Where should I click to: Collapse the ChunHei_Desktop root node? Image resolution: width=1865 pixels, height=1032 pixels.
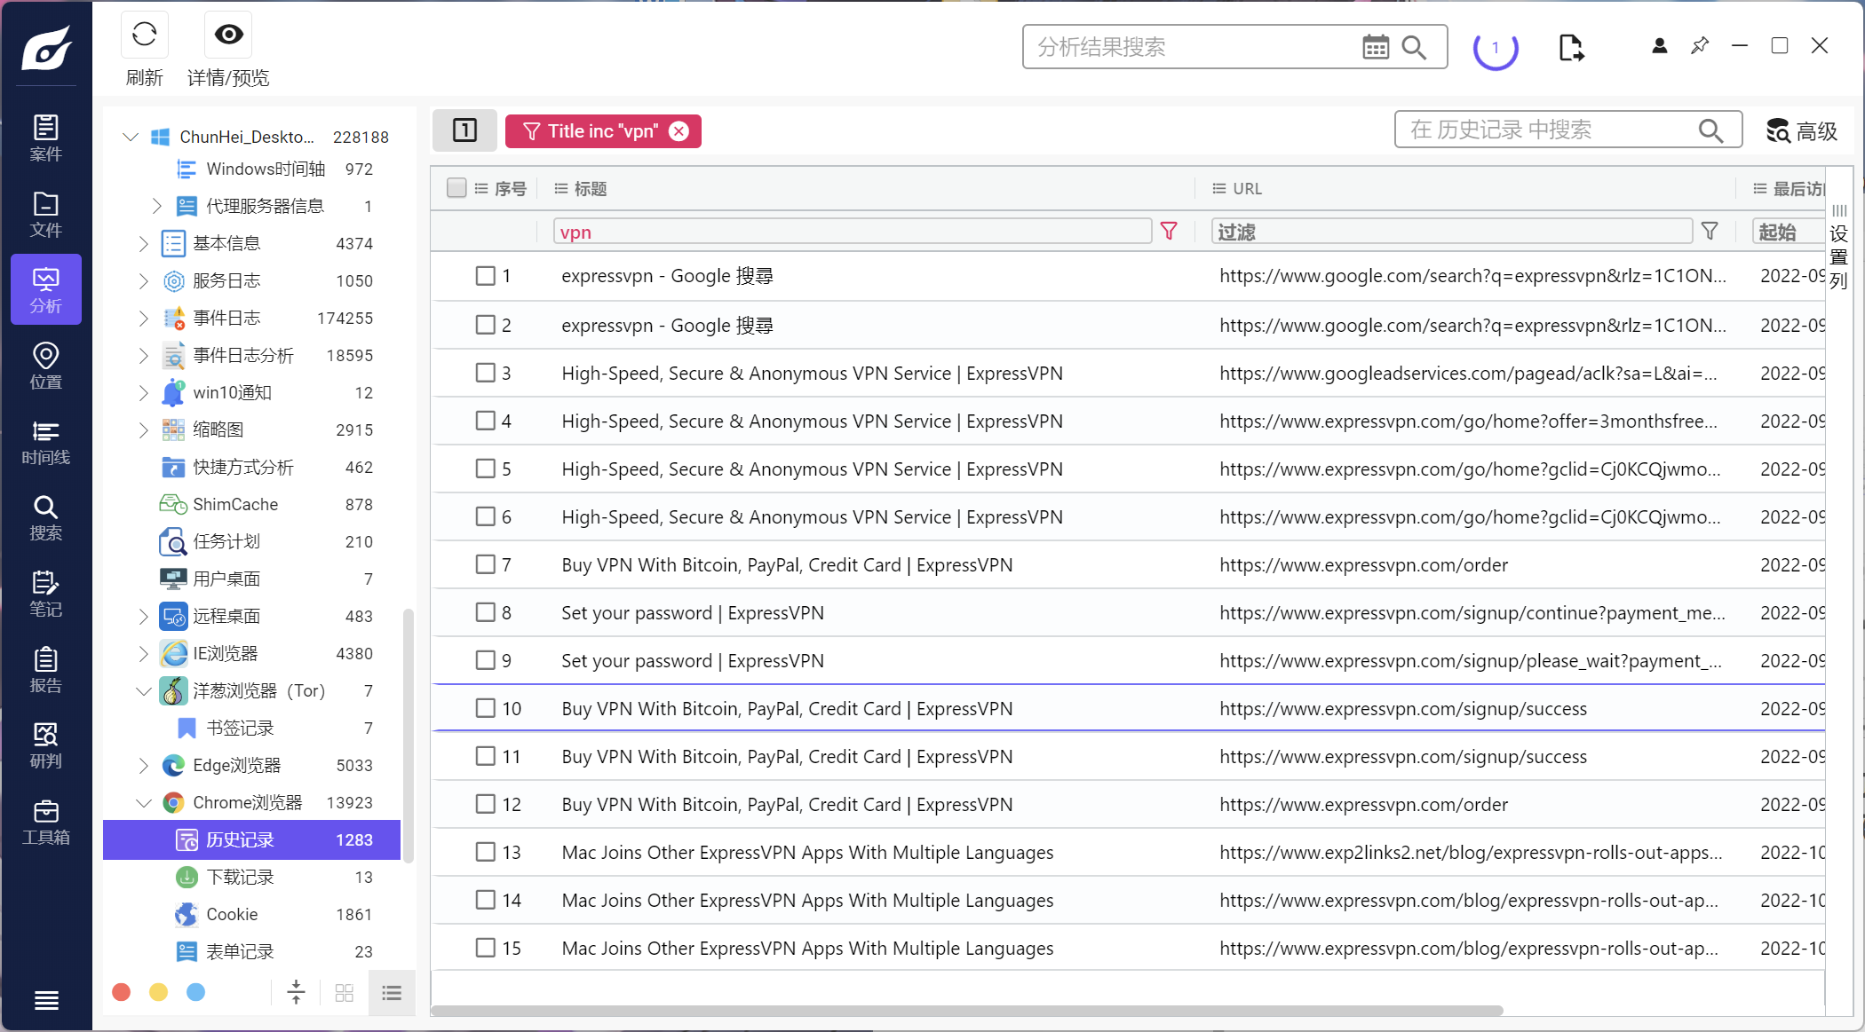(131, 137)
